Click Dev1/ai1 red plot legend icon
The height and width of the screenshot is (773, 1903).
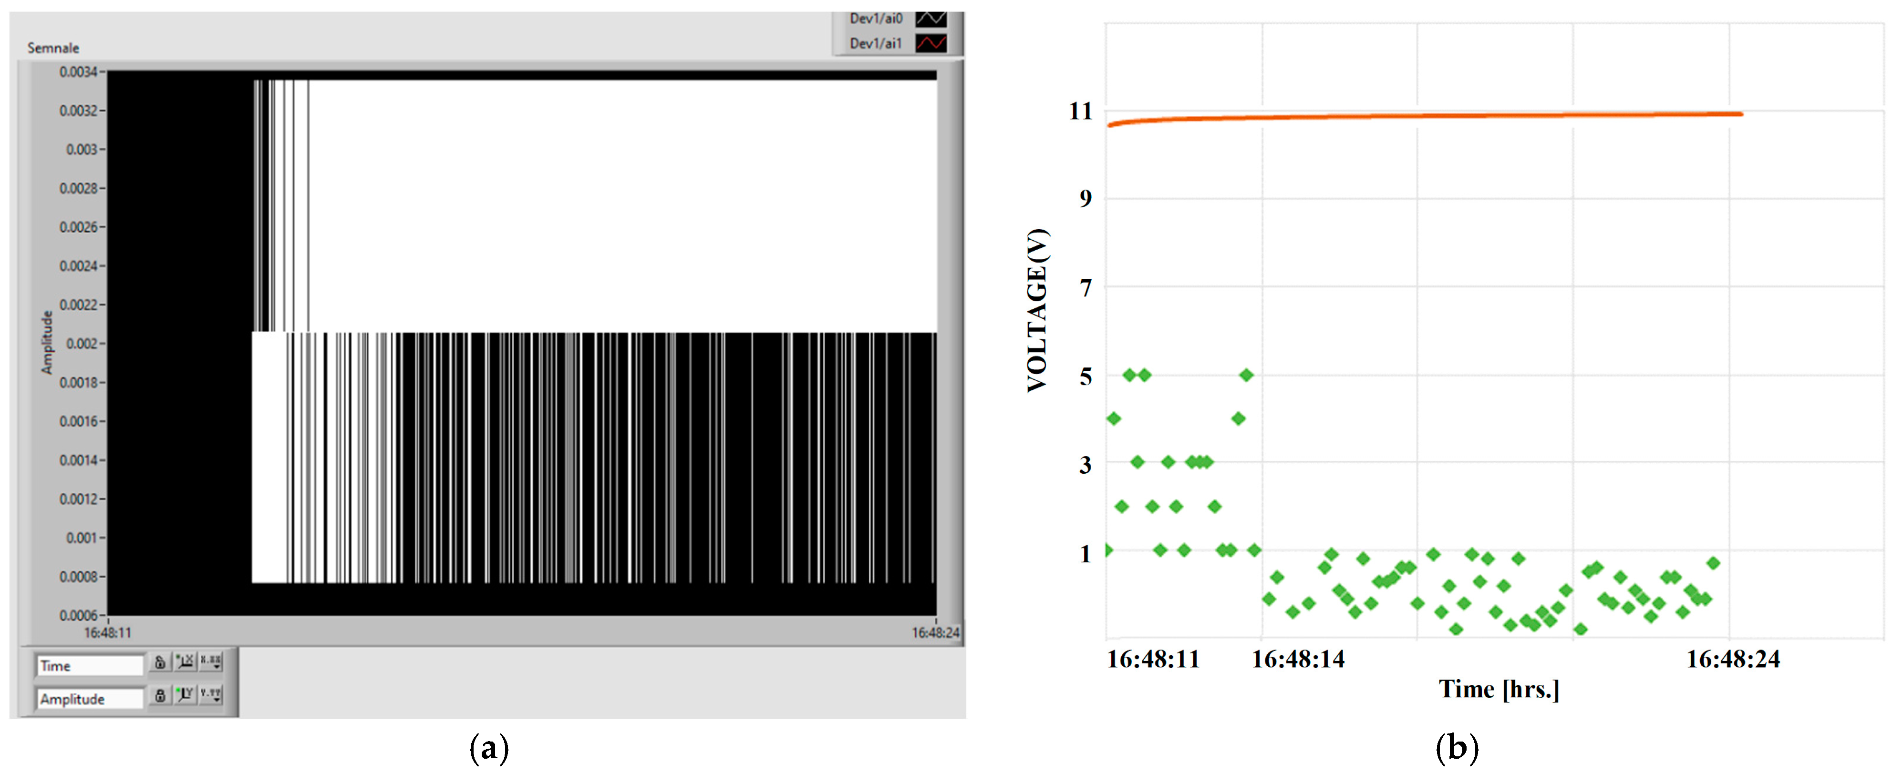pos(931,43)
